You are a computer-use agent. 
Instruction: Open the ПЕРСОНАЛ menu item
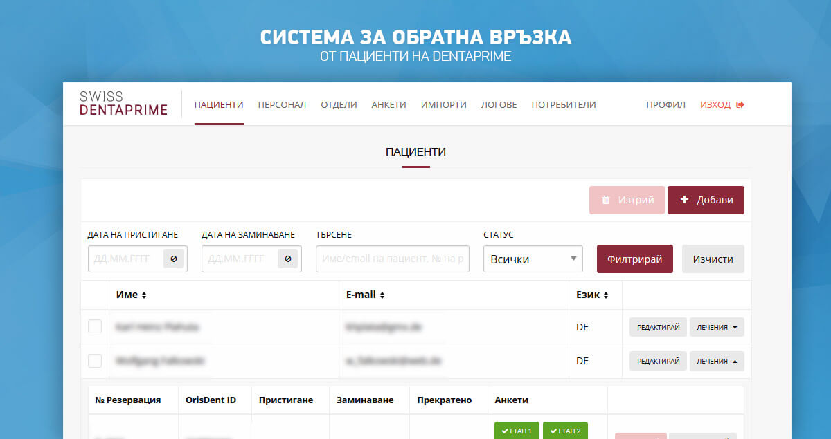coord(282,105)
